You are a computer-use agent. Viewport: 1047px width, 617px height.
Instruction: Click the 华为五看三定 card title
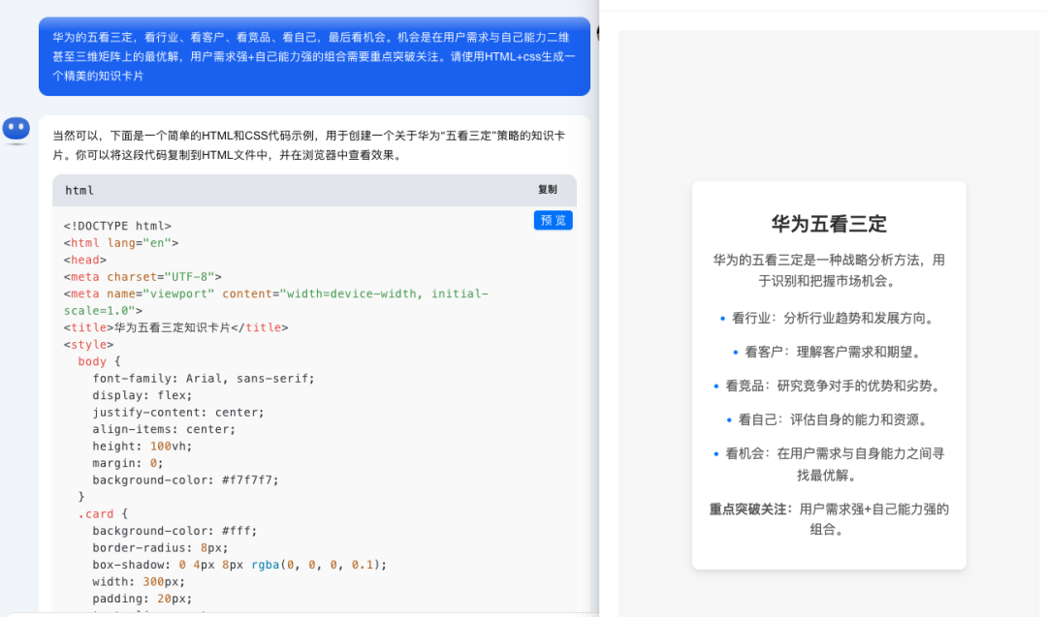(x=829, y=224)
